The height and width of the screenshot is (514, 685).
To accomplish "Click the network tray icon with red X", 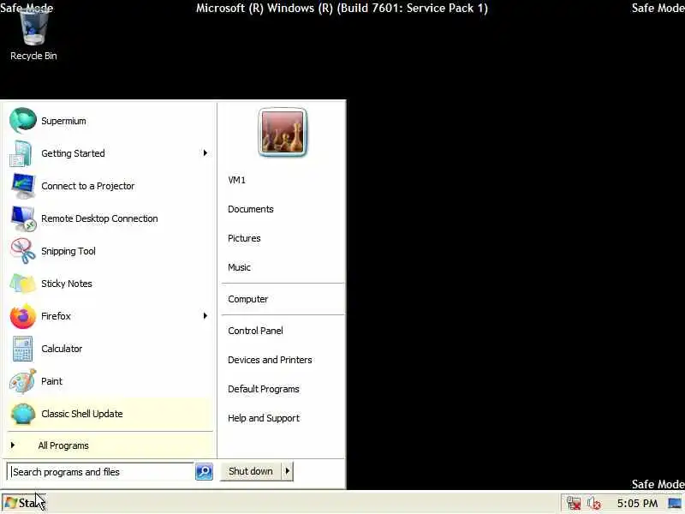I will tap(574, 503).
